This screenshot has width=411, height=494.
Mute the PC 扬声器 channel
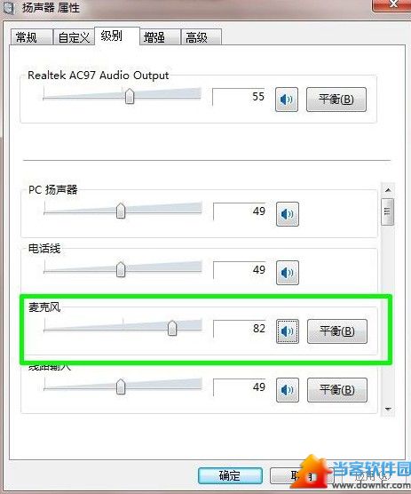pyautogui.click(x=288, y=214)
